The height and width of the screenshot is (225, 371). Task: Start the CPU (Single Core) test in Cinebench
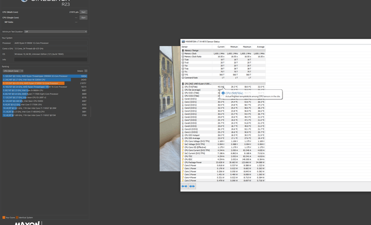(83, 18)
